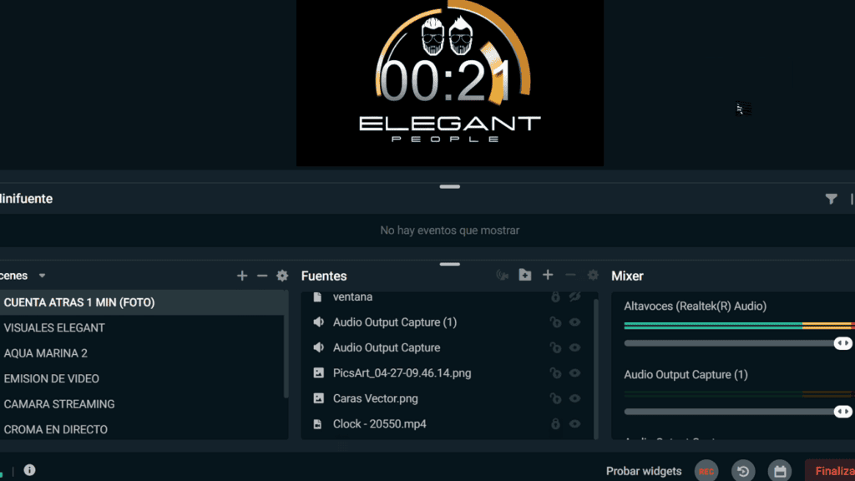855x481 pixels.
Task: Select scene CUENTA ATRAS 1 MIN (FOTO)
Action: (143, 302)
